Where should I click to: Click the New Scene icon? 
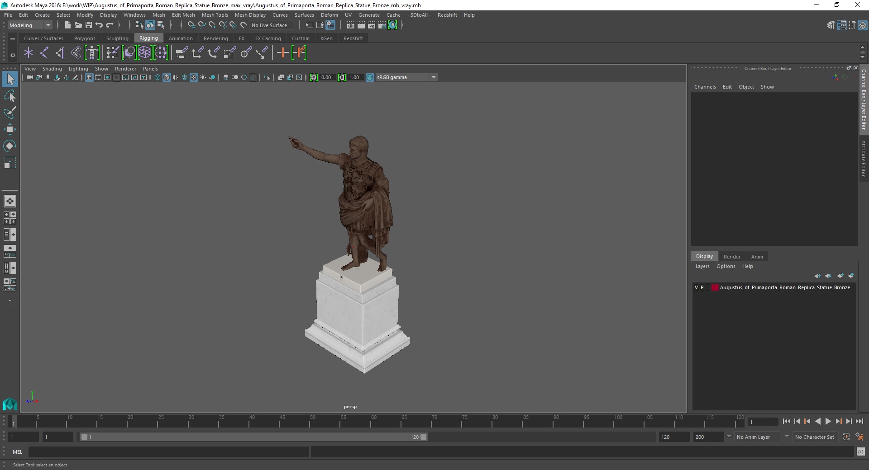(x=67, y=25)
